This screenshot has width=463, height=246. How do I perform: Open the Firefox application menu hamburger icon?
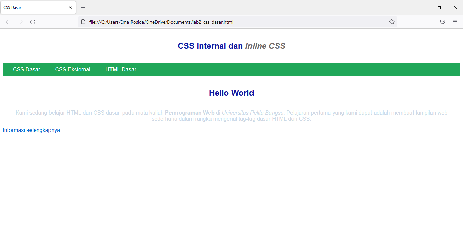tap(455, 22)
